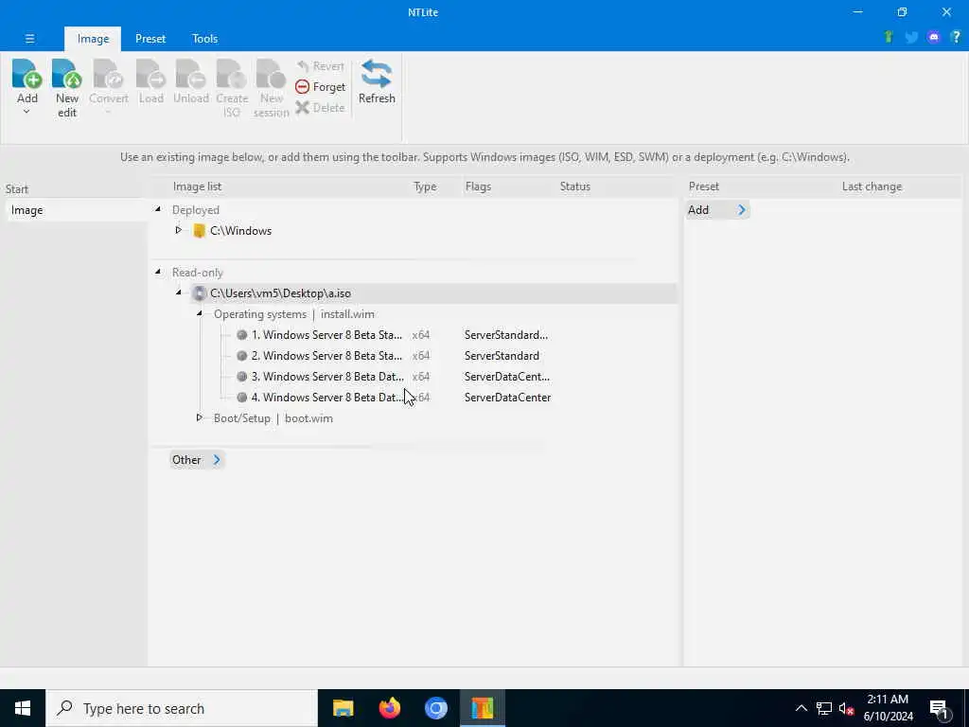Click the muted volume tray icon
The width and height of the screenshot is (969, 727).
point(846,708)
